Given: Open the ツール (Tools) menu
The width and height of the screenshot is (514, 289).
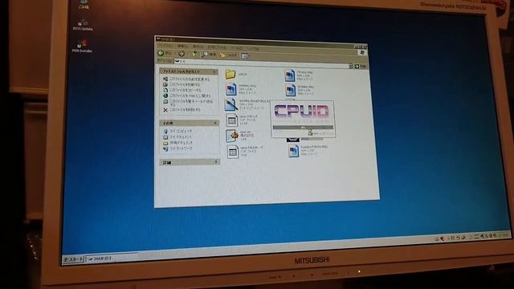Looking at the screenshot, I should click(236, 48).
